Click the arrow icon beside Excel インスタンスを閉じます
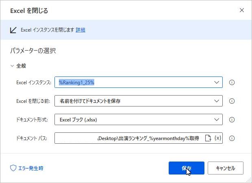This screenshot has width=252, height=183. 13,30
